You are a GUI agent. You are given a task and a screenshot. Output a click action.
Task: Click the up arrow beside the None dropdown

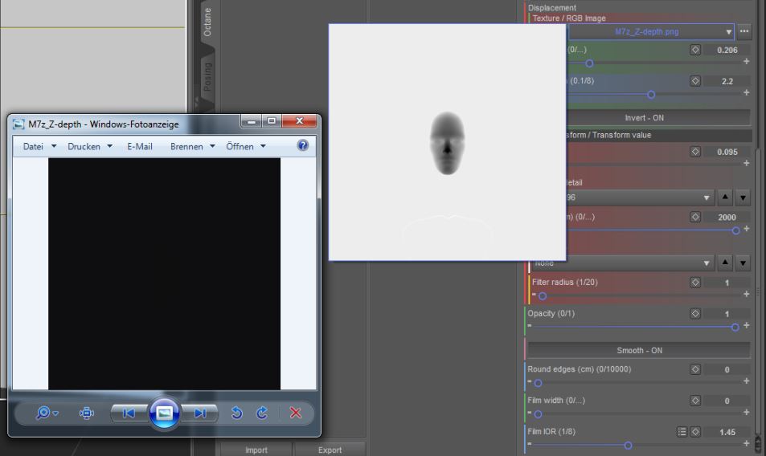click(x=725, y=263)
